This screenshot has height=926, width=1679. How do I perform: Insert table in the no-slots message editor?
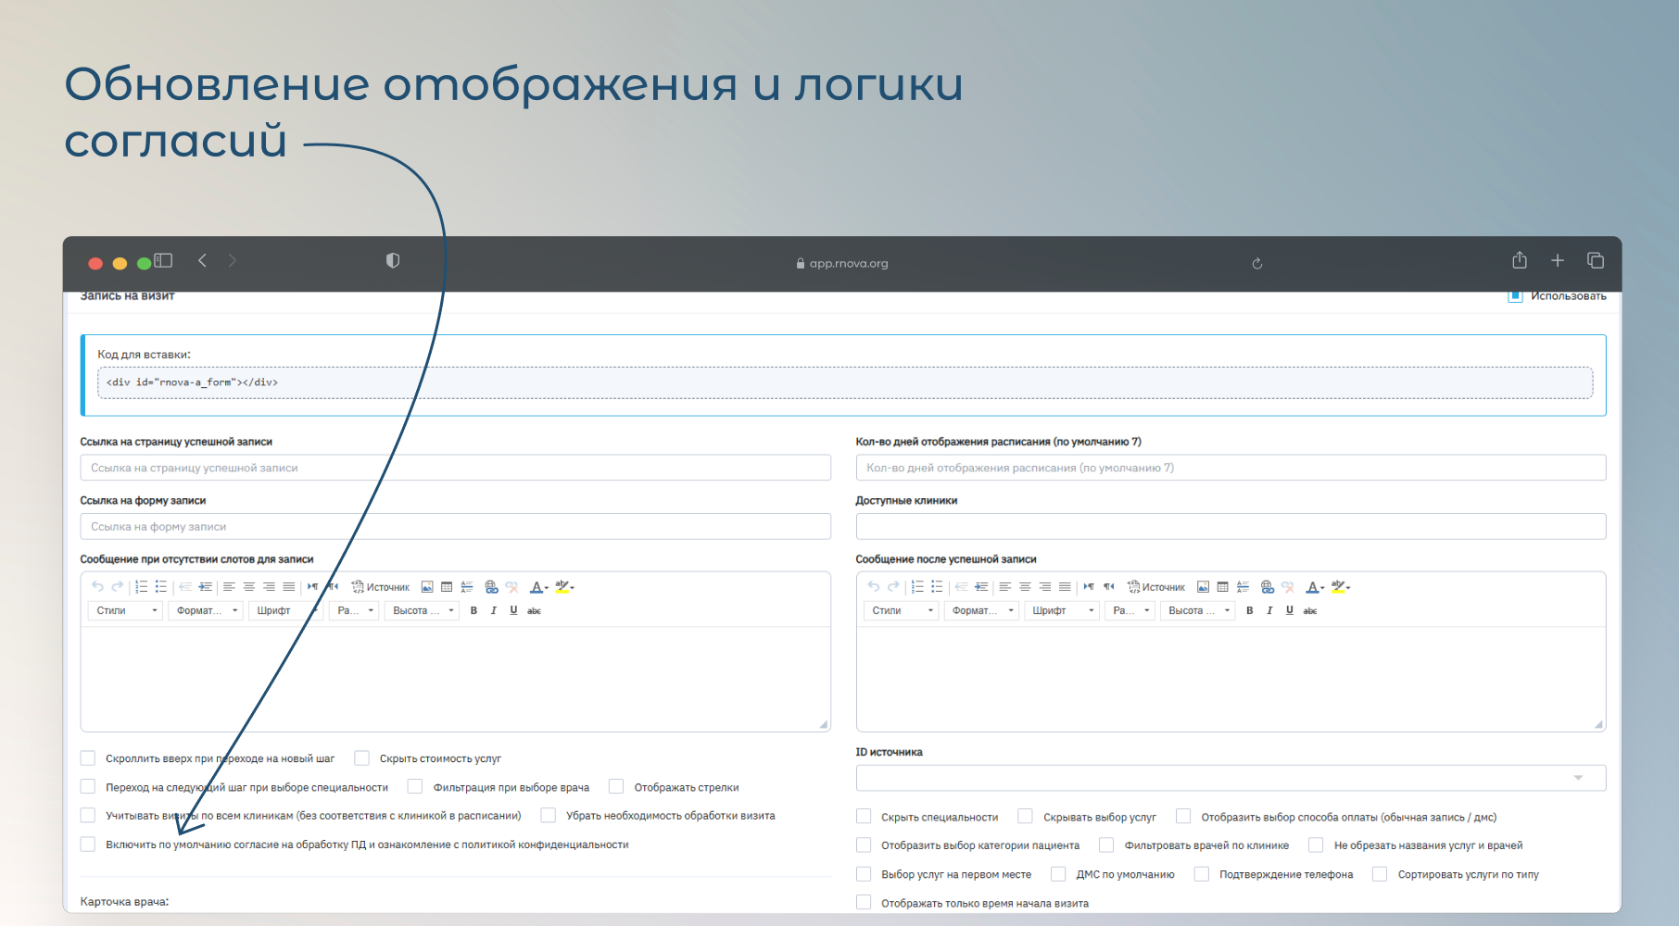[447, 587]
